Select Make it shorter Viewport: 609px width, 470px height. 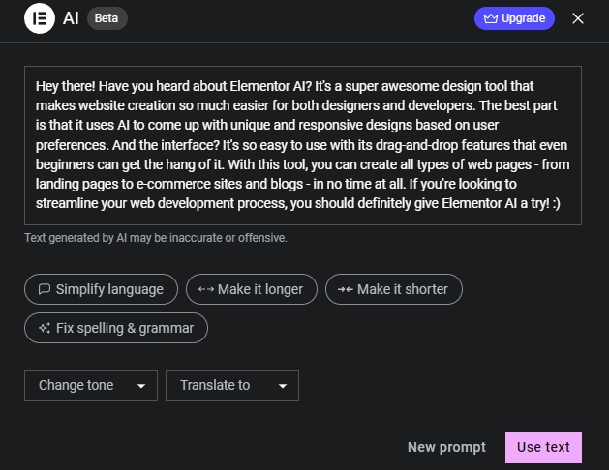click(x=394, y=289)
